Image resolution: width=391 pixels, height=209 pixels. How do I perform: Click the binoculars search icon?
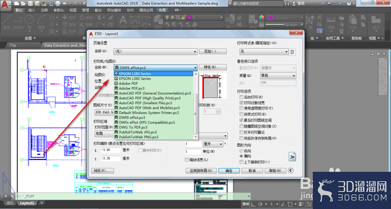(287, 4)
